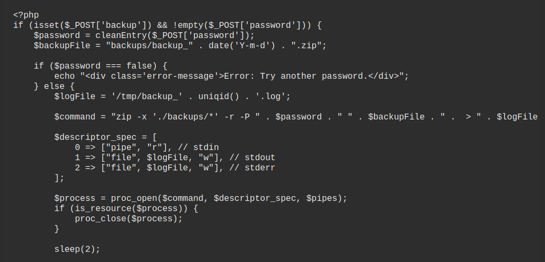The height and width of the screenshot is (262, 545).
Task: Click $descriptor_spec array declaration
Action: (106, 137)
